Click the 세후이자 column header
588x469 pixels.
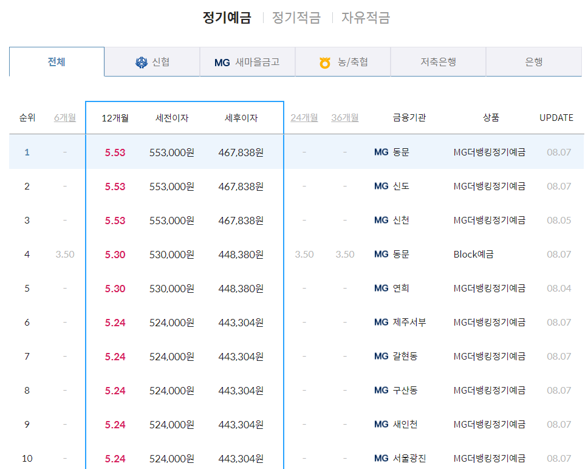point(241,118)
